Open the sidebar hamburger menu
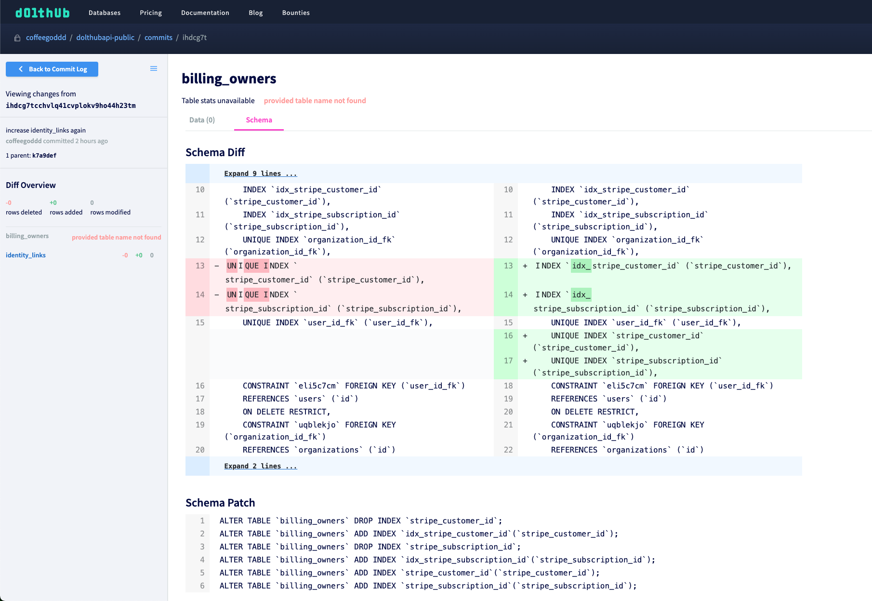This screenshot has height=601, width=872. [x=154, y=68]
